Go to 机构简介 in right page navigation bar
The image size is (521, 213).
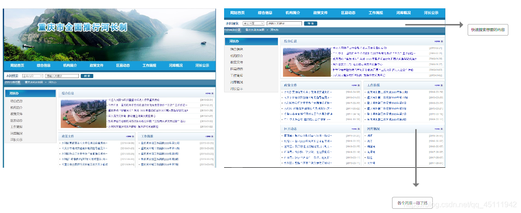pyautogui.click(x=293, y=12)
